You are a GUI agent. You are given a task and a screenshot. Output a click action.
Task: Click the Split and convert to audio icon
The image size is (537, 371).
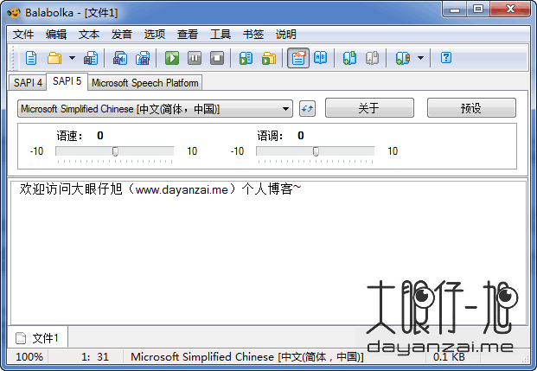[x=143, y=58]
